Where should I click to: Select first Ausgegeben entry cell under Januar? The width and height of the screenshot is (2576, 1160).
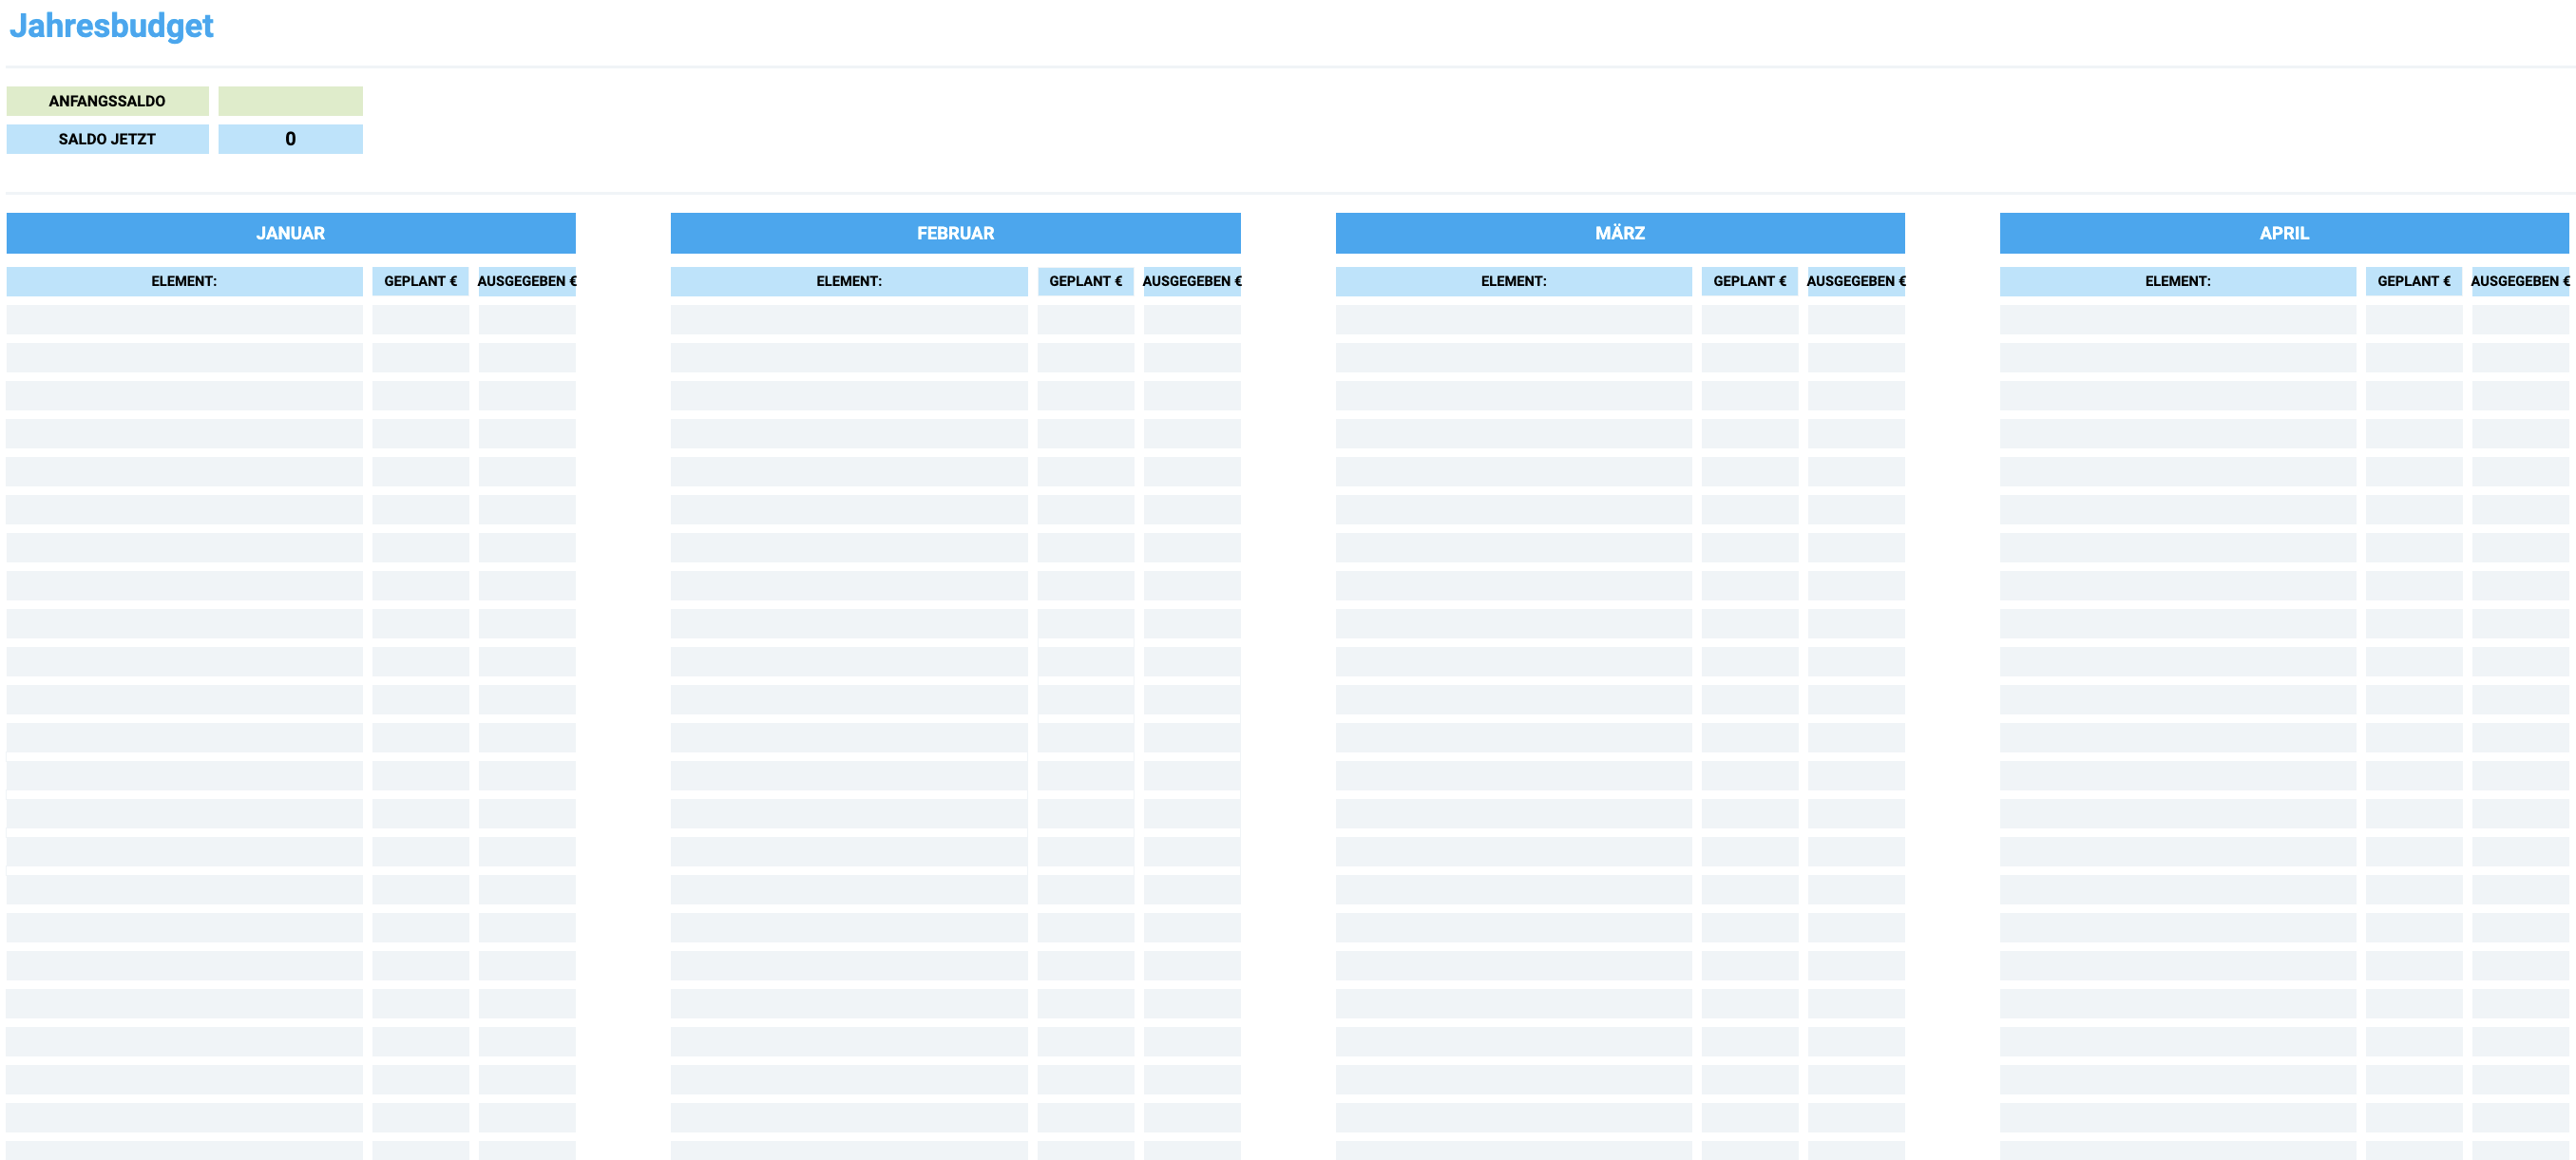click(527, 320)
